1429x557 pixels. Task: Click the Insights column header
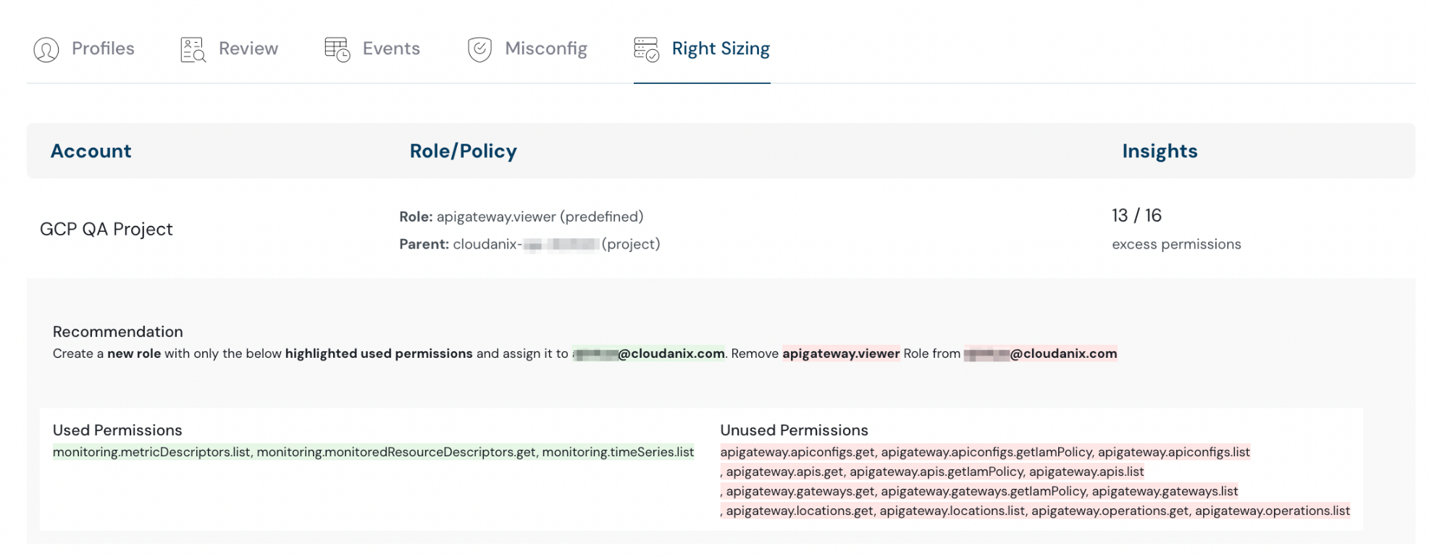1159,151
